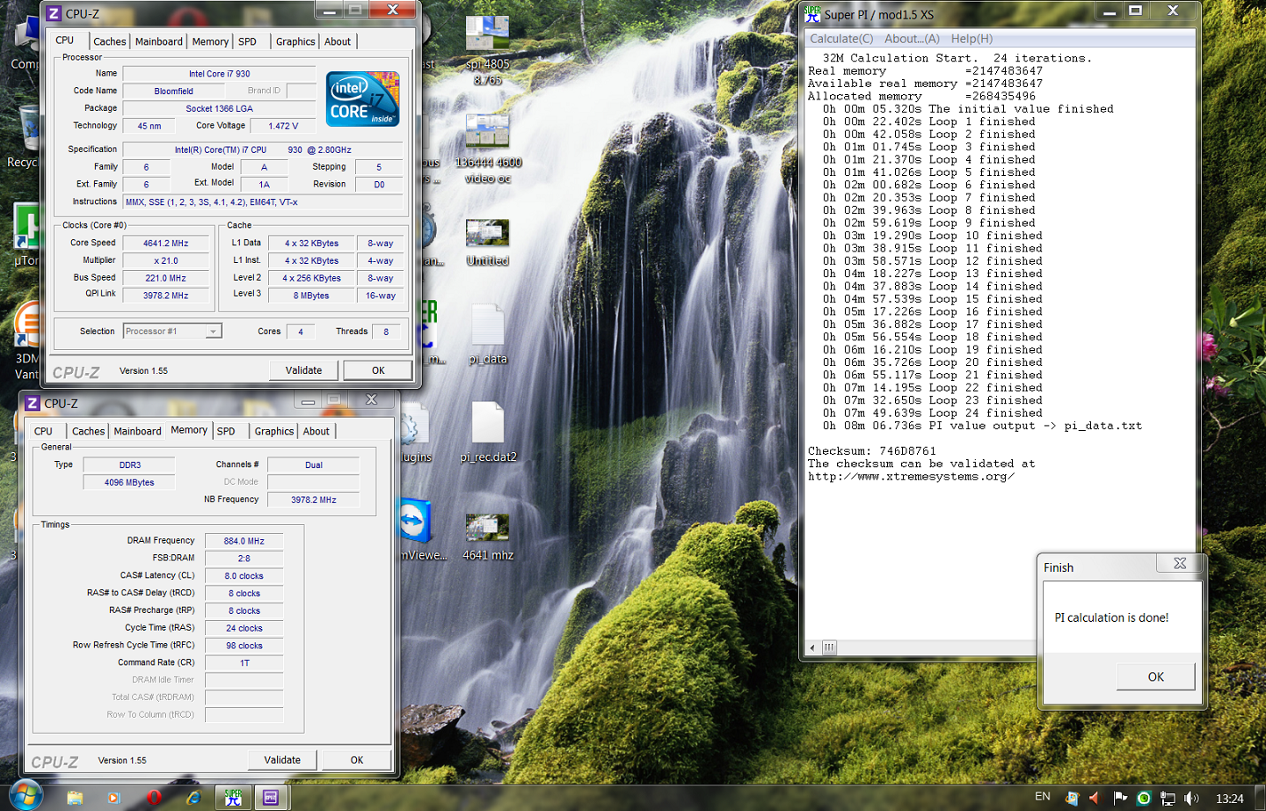Open the network tray icon
The width and height of the screenshot is (1266, 811).
point(1168,799)
